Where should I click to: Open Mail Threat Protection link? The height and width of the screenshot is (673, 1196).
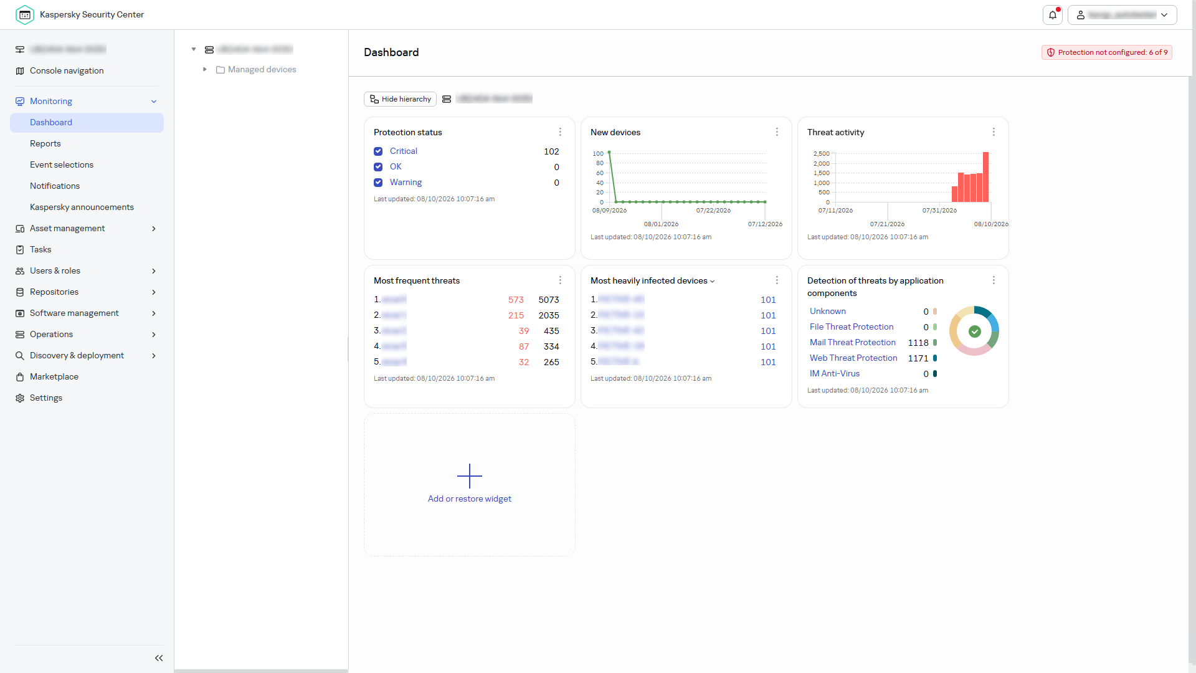[x=853, y=342]
